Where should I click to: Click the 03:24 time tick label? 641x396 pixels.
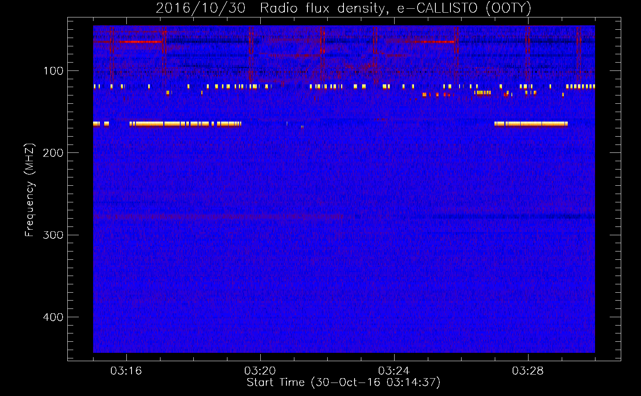point(394,371)
